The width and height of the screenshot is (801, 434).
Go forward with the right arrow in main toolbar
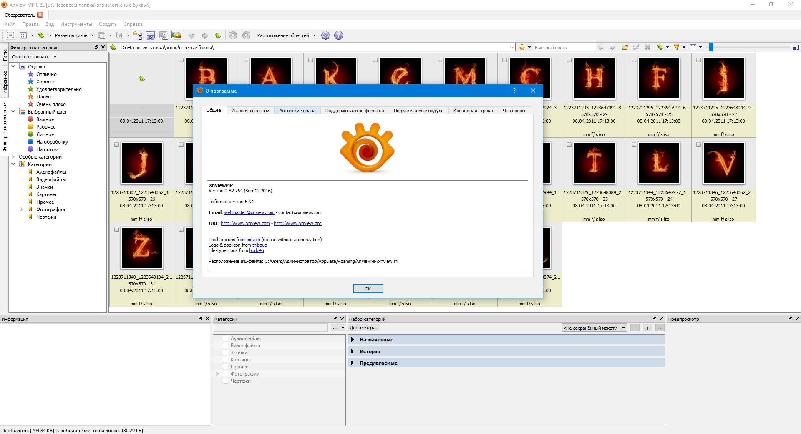[x=205, y=35]
